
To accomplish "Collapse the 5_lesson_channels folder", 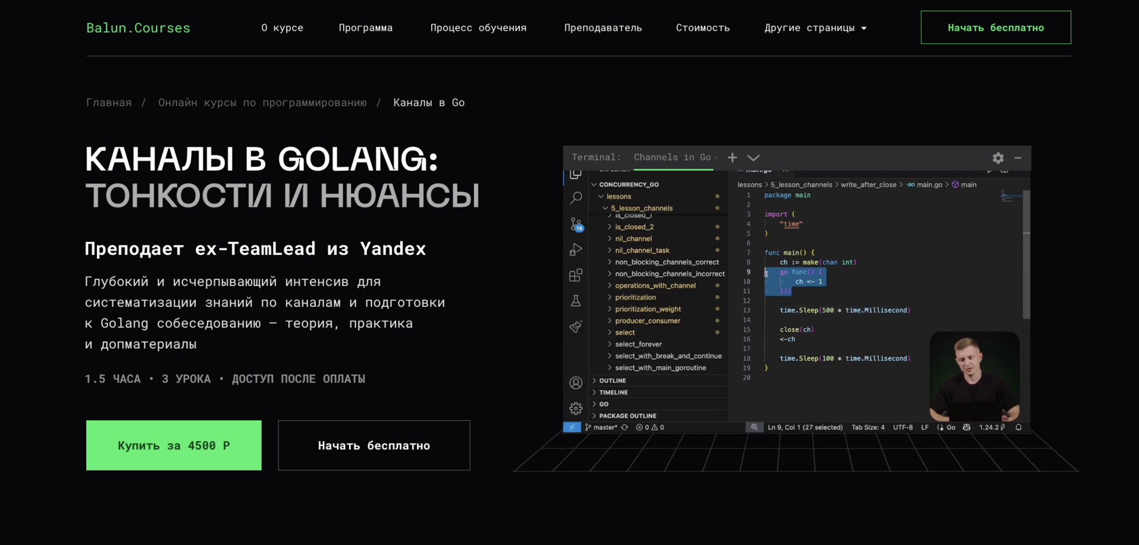I will (x=641, y=208).
